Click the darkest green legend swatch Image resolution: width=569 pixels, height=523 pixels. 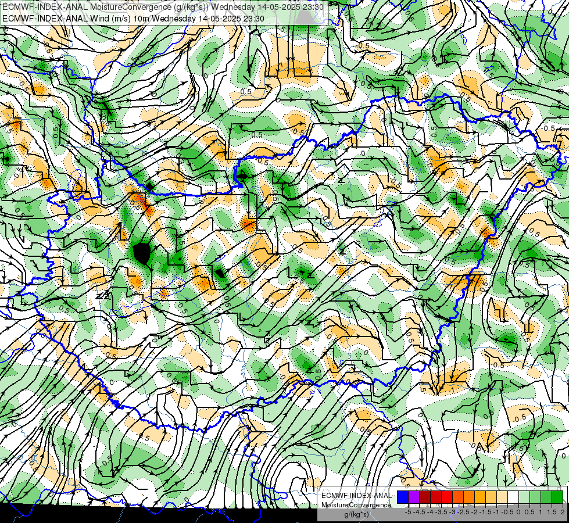[x=557, y=497]
